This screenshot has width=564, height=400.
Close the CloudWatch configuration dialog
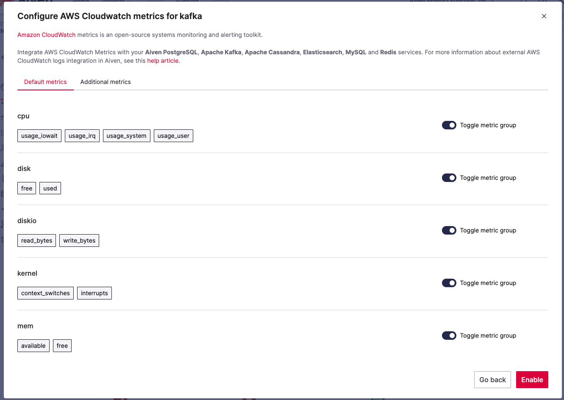pyautogui.click(x=544, y=16)
